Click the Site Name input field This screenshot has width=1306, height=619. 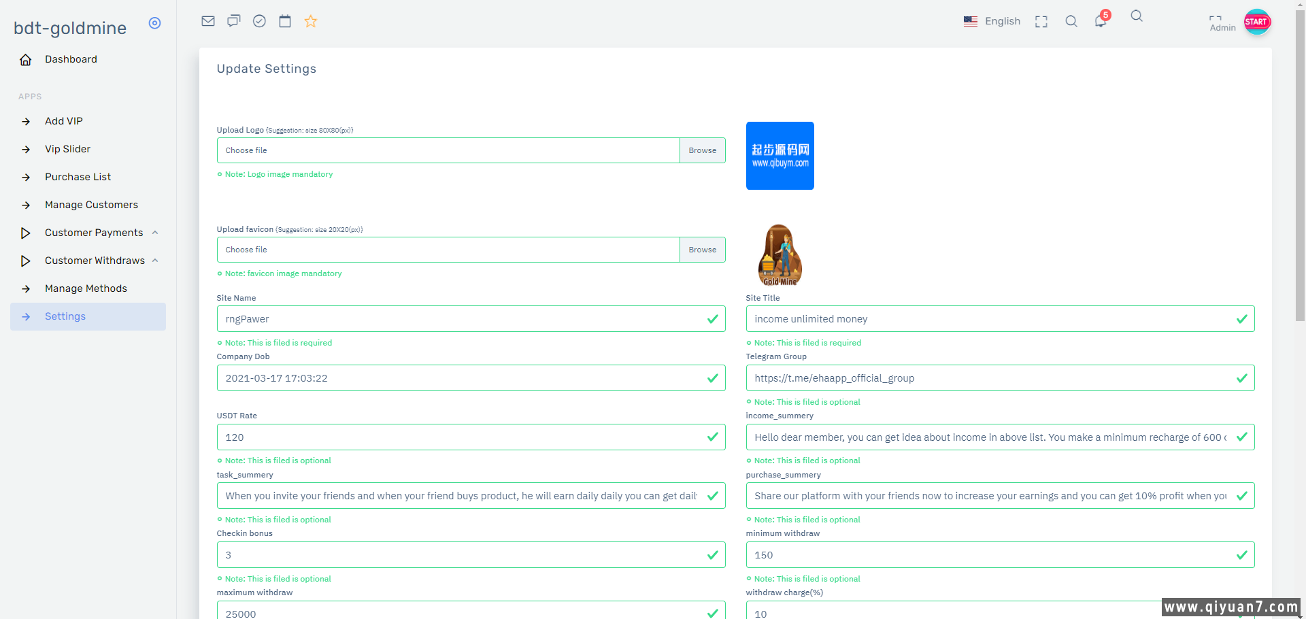pyautogui.click(x=463, y=319)
